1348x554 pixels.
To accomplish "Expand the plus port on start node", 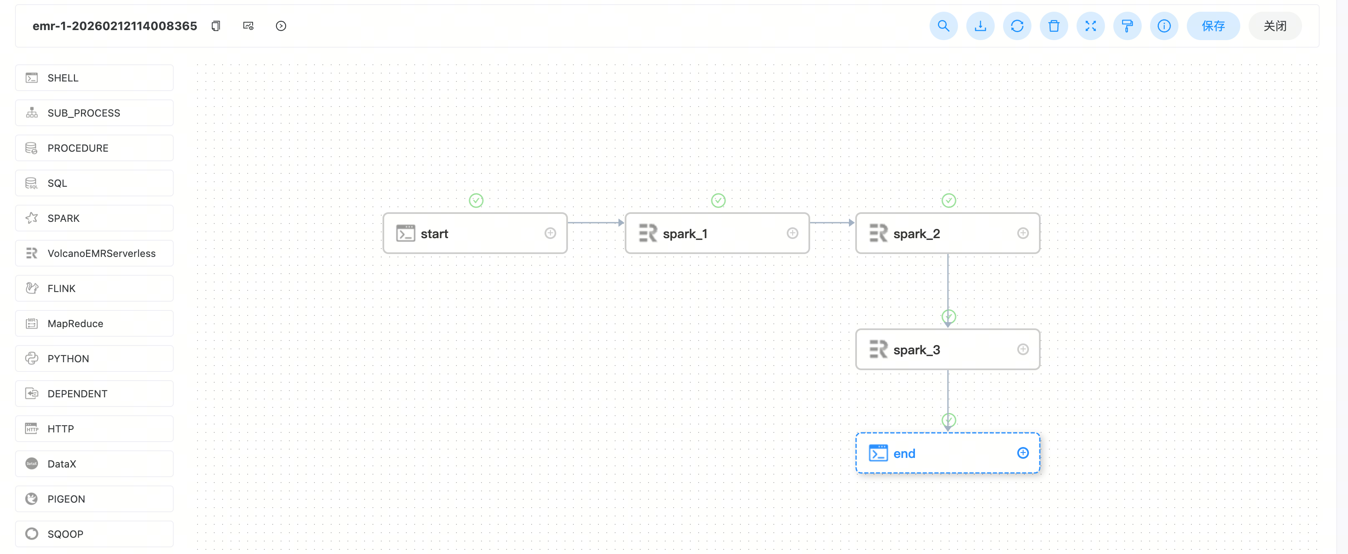I will 550,233.
